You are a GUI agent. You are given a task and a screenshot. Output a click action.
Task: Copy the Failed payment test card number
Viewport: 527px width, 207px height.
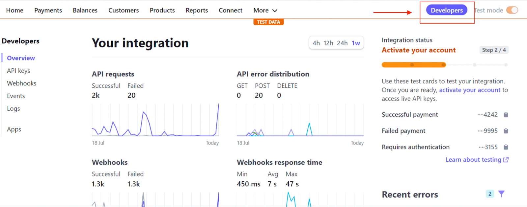[x=506, y=131]
